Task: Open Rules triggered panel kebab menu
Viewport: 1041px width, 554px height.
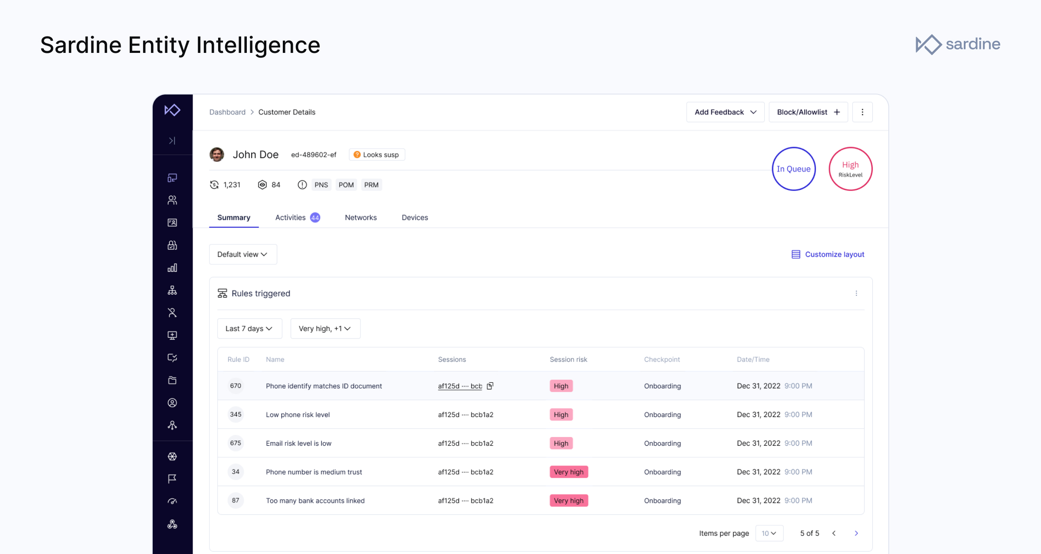Action: pyautogui.click(x=856, y=293)
